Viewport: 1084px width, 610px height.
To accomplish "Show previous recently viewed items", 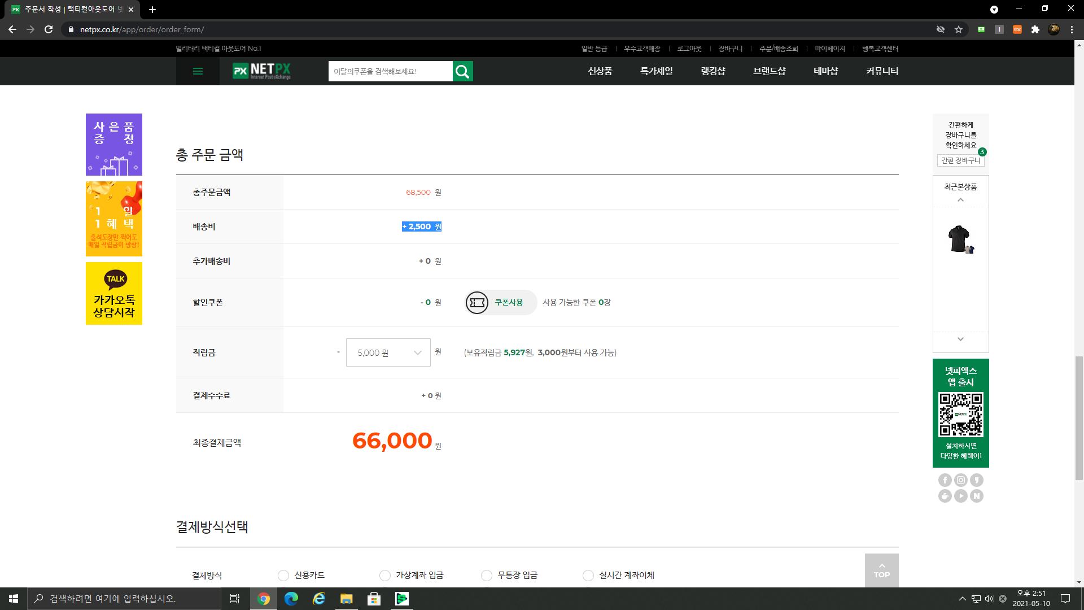I will coord(960,200).
